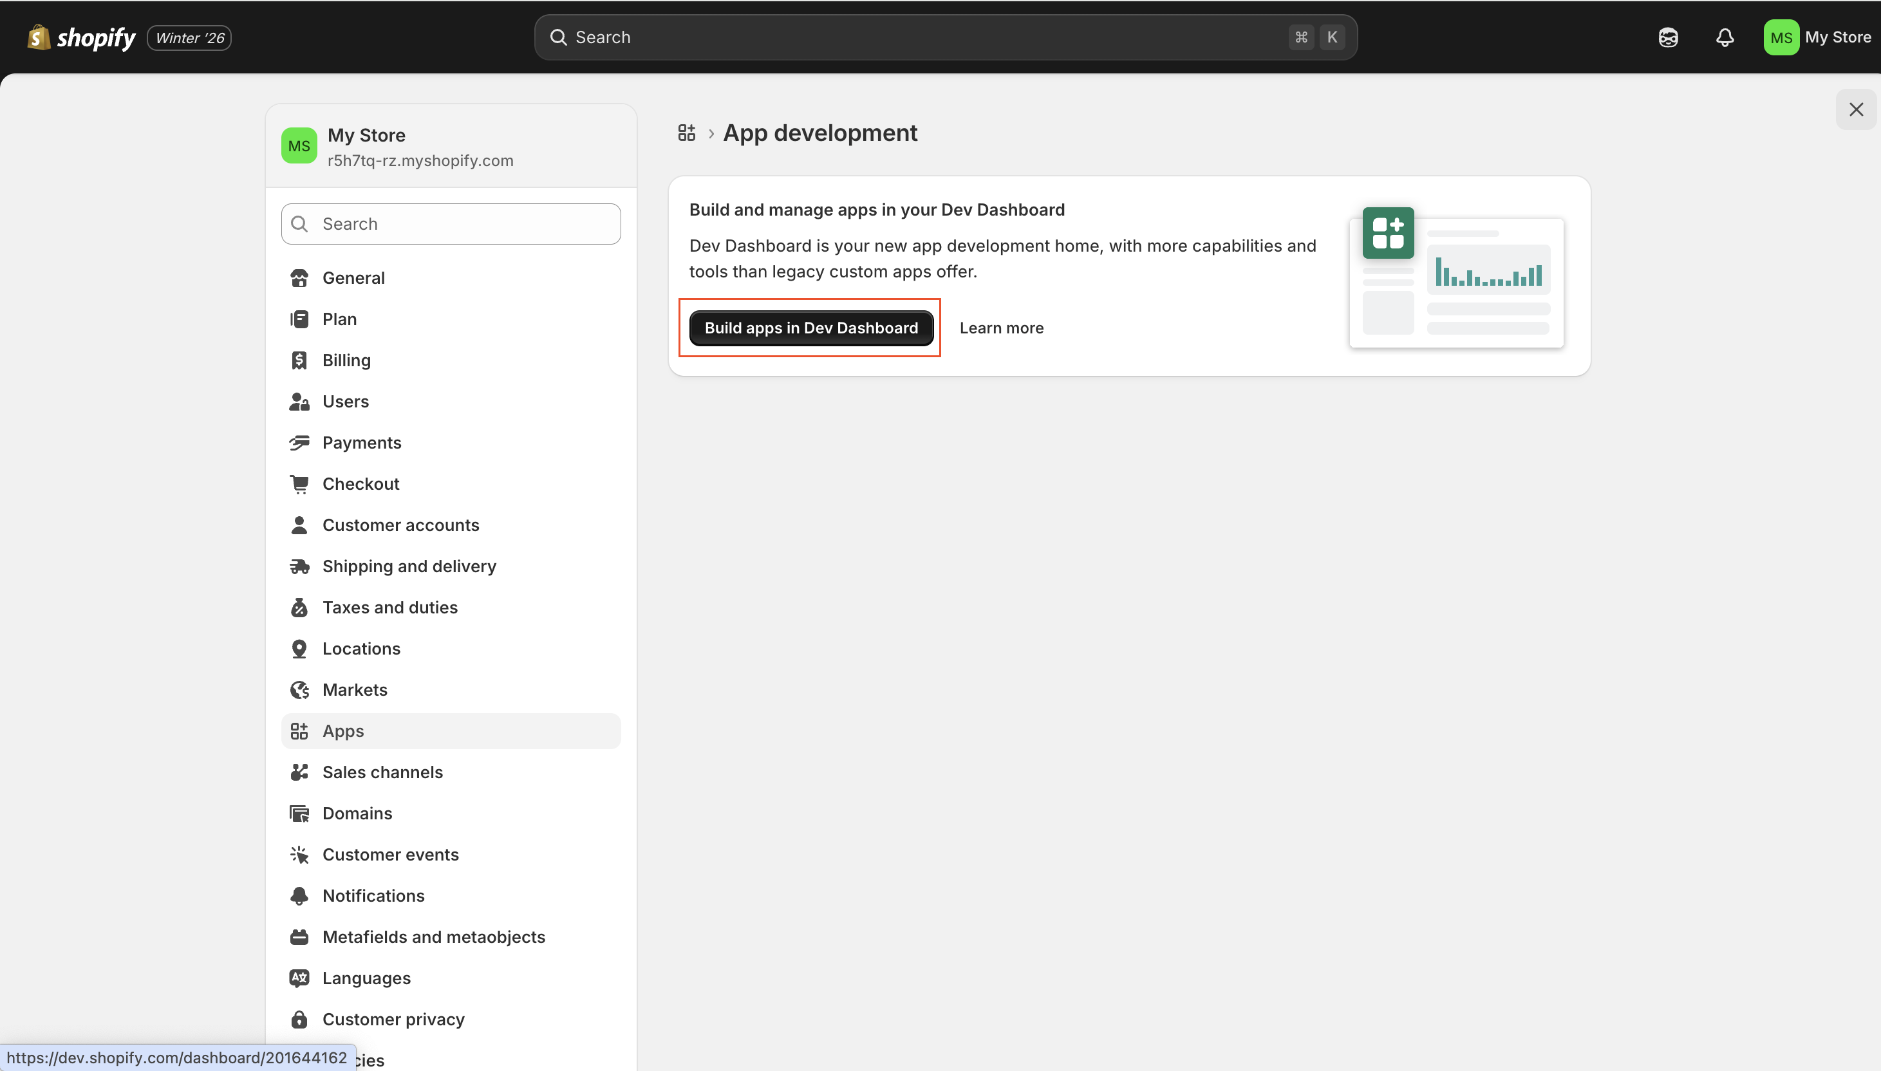
Task: Go to Billing settings
Action: 346,360
